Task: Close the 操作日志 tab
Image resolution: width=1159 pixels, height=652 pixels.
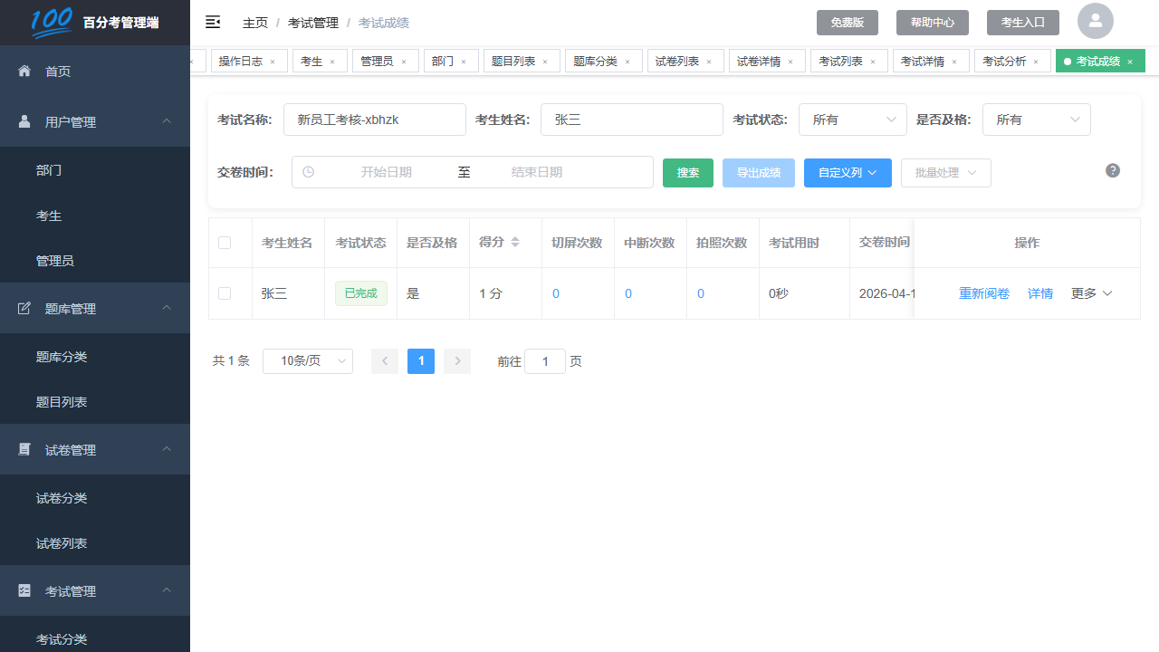Action: [x=273, y=62]
